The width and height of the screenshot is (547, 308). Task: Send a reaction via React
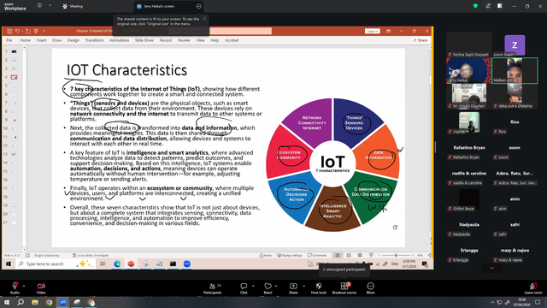tap(268, 288)
